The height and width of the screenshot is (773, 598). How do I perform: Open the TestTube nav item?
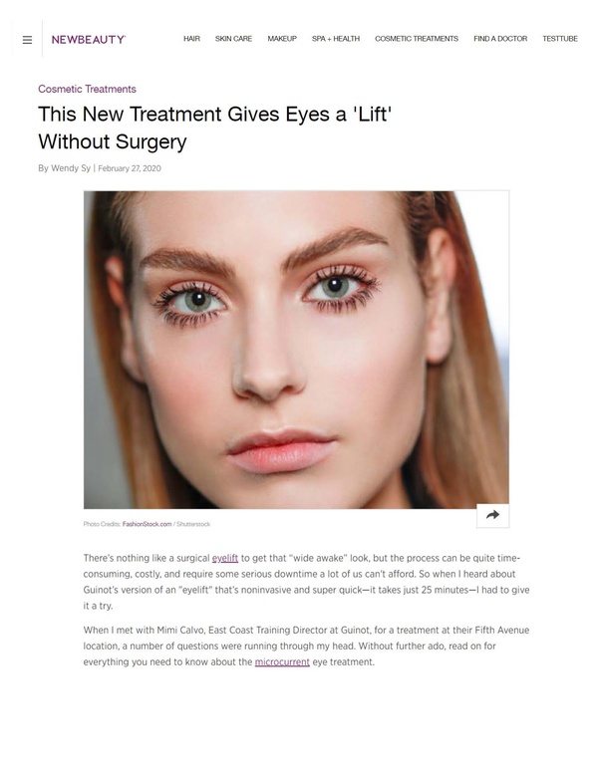point(560,39)
